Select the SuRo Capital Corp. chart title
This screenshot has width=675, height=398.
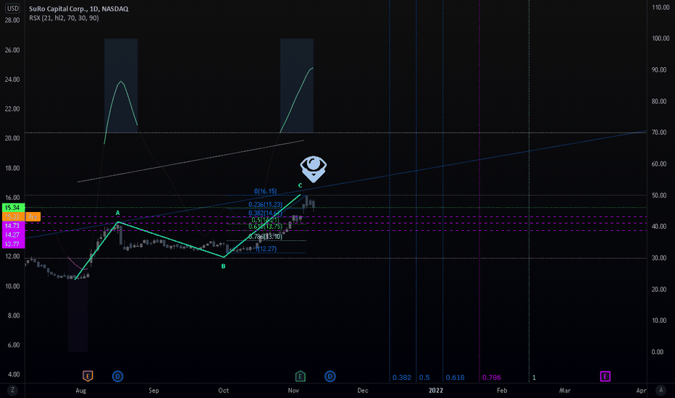click(x=79, y=9)
